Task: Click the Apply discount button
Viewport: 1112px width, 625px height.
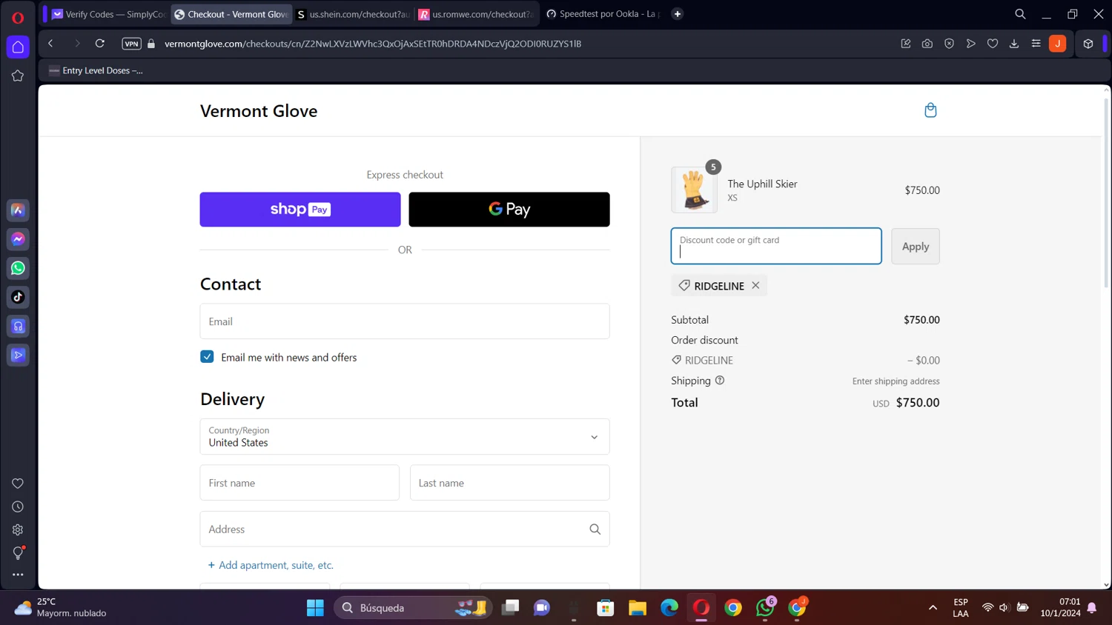Action: (x=916, y=247)
